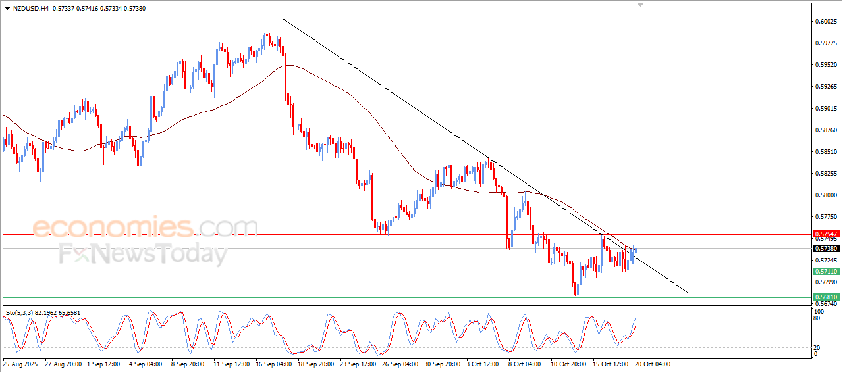The height and width of the screenshot is (373, 843).
Task: Click the 8 Oct 04:00 time label
Action: point(526,364)
